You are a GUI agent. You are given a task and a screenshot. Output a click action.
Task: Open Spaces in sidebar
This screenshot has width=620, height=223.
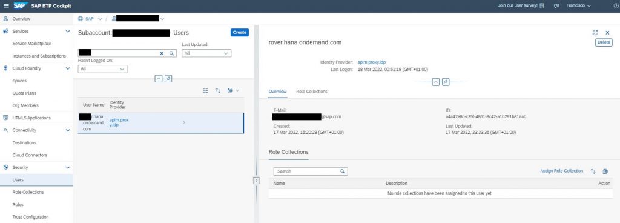(x=19, y=81)
